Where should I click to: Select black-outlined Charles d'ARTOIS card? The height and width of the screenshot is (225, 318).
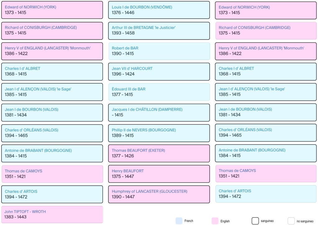tap(52, 194)
